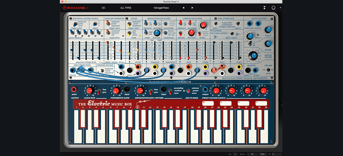Click the Preset Voltage Source output jack
343x156 pixels.
[205, 89]
